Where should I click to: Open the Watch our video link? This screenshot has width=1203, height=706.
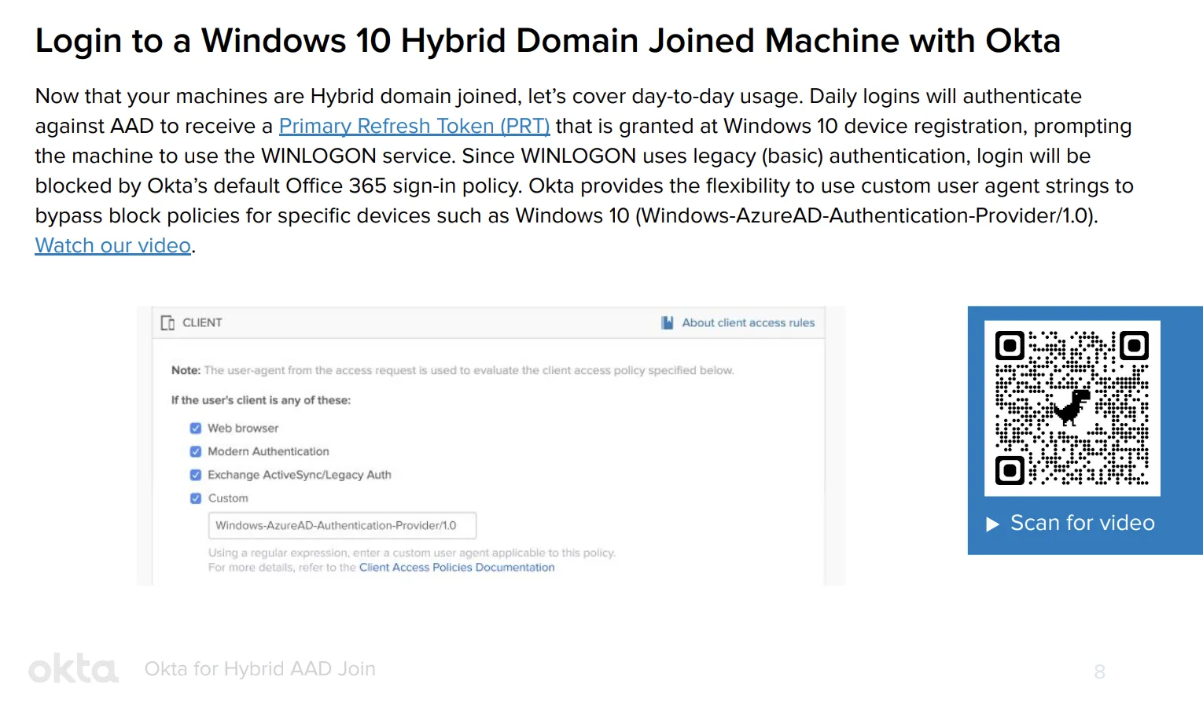(x=113, y=245)
